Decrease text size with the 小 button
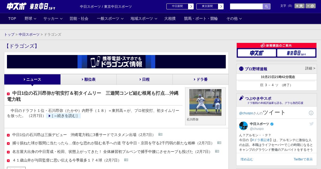The width and height of the screenshot is (321, 169). pos(311,6)
